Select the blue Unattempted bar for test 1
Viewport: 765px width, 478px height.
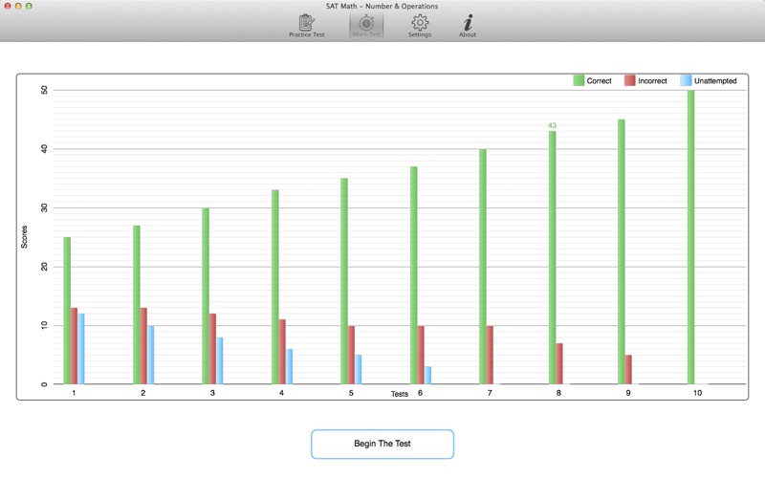81,349
